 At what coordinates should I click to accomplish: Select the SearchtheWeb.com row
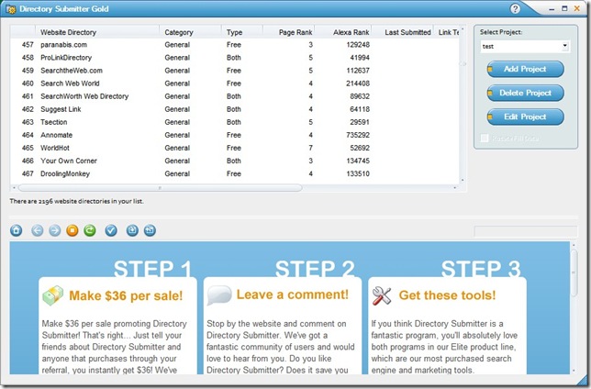point(234,71)
